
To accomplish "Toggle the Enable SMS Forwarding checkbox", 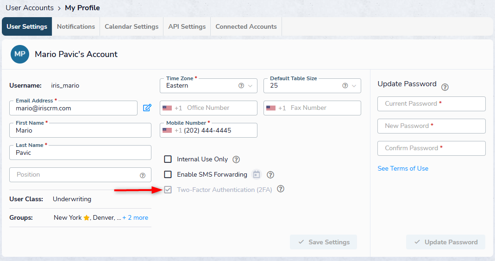I will pyautogui.click(x=168, y=175).
